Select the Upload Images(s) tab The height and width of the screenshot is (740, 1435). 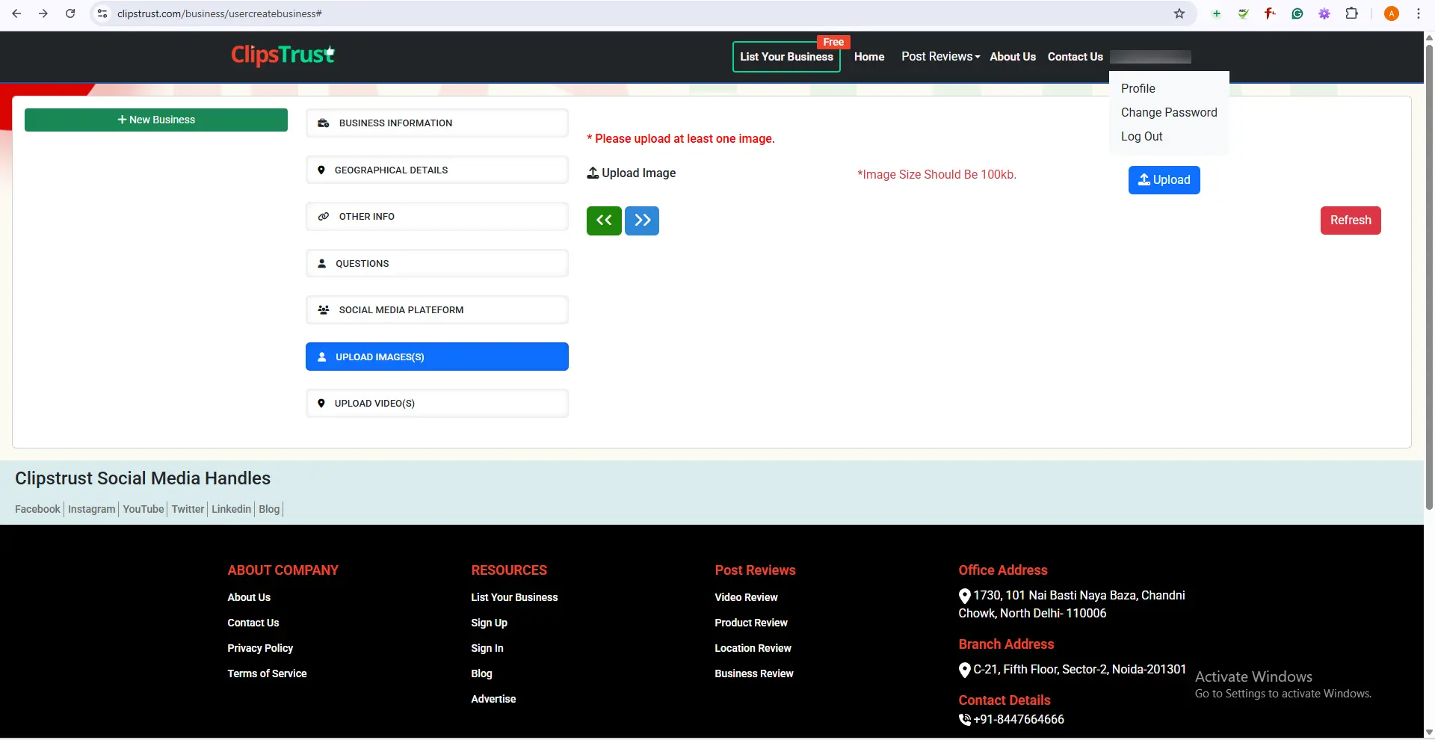437,357
